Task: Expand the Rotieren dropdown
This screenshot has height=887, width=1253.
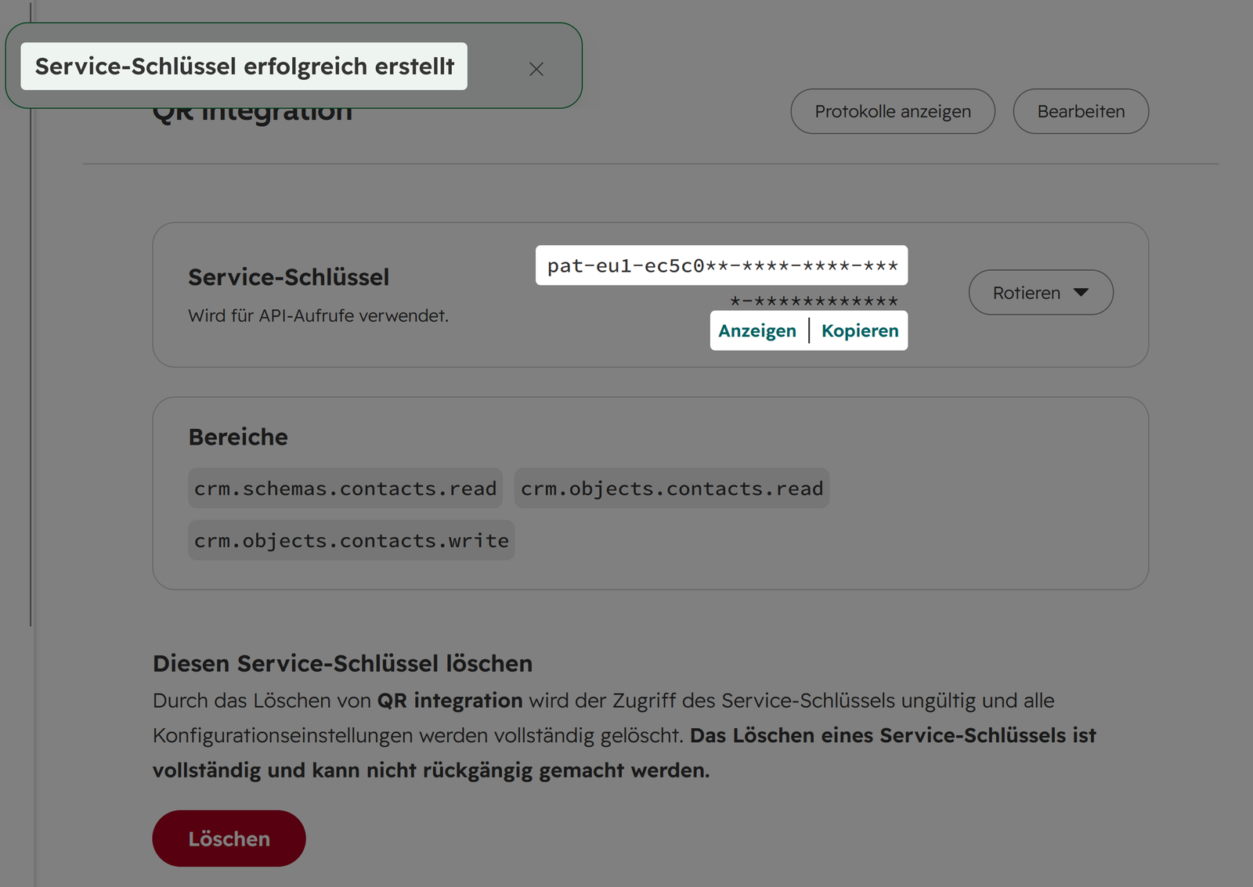Action: pos(1041,292)
